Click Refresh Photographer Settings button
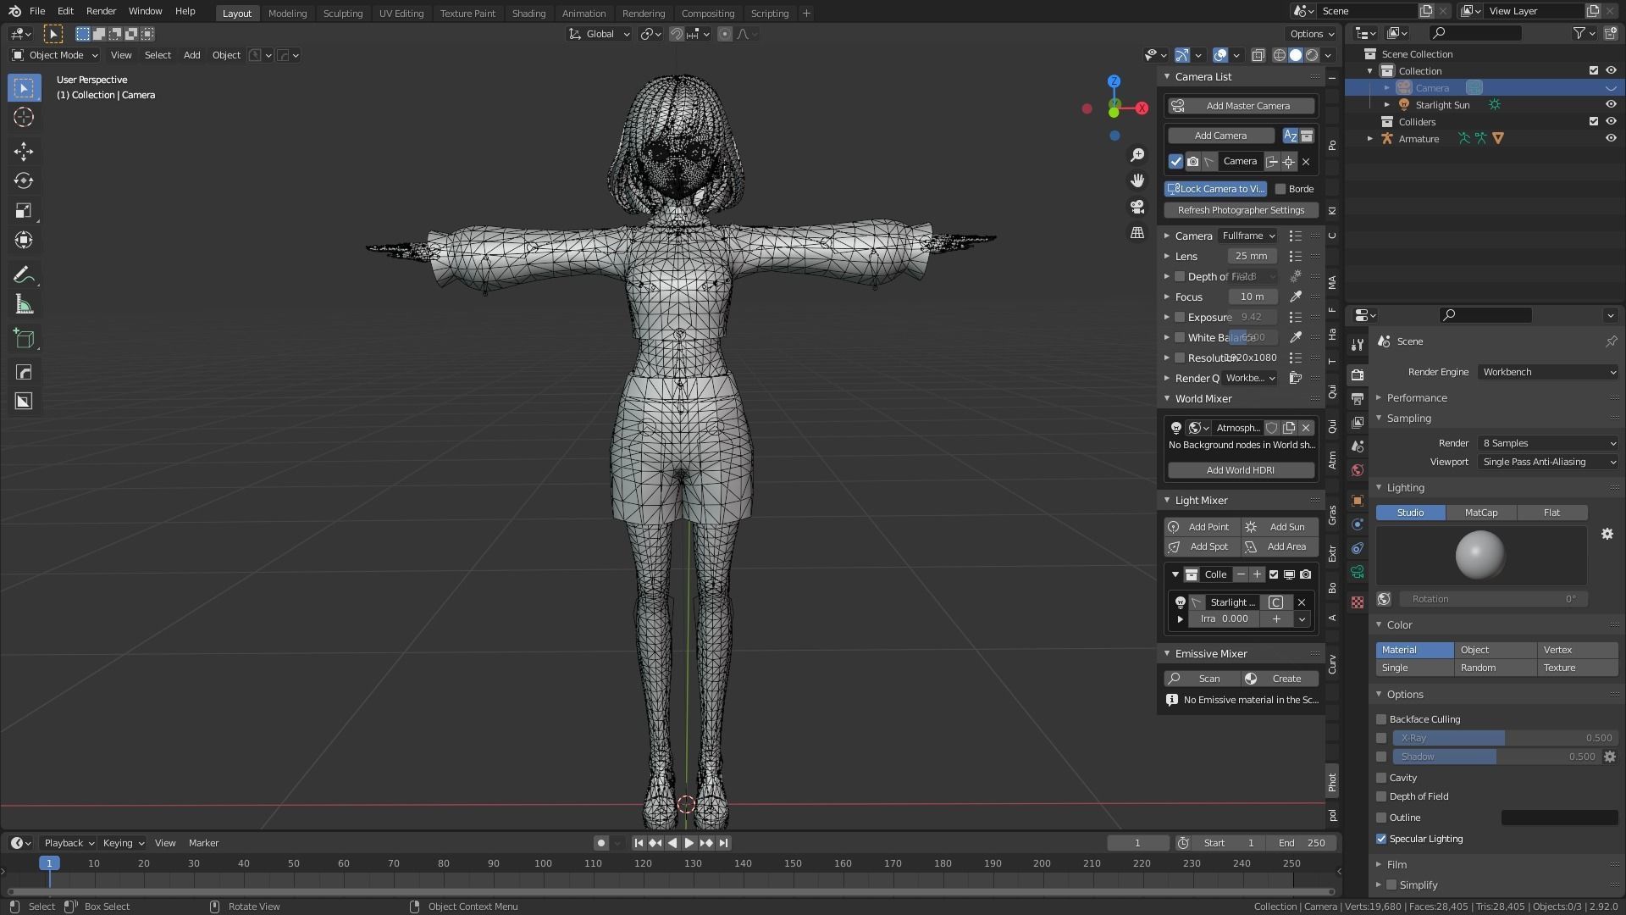This screenshot has height=915, width=1626. pyautogui.click(x=1241, y=210)
